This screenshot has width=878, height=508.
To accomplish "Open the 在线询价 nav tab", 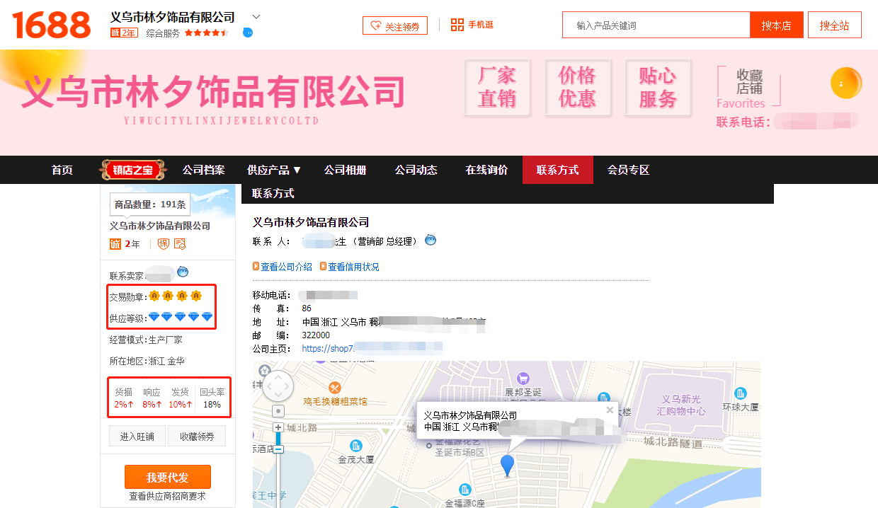I will (x=486, y=170).
